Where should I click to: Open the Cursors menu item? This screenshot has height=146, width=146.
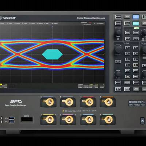32,23
